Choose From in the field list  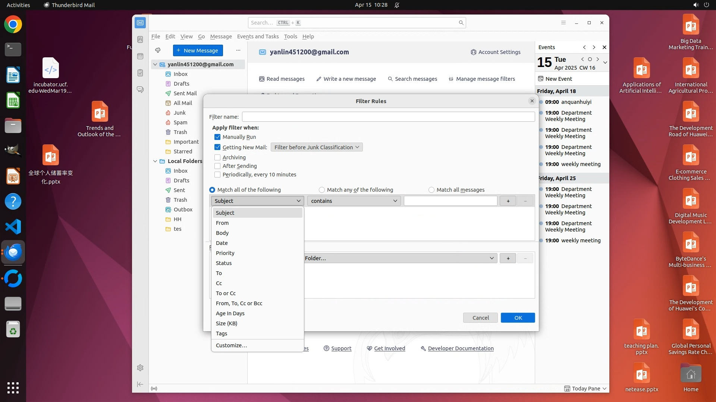coord(222,223)
